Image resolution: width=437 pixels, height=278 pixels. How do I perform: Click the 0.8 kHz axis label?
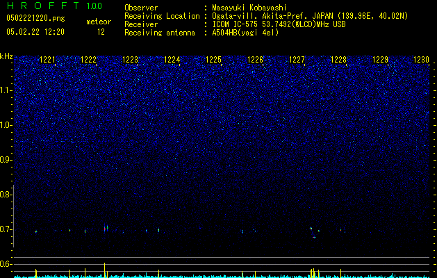6,195
